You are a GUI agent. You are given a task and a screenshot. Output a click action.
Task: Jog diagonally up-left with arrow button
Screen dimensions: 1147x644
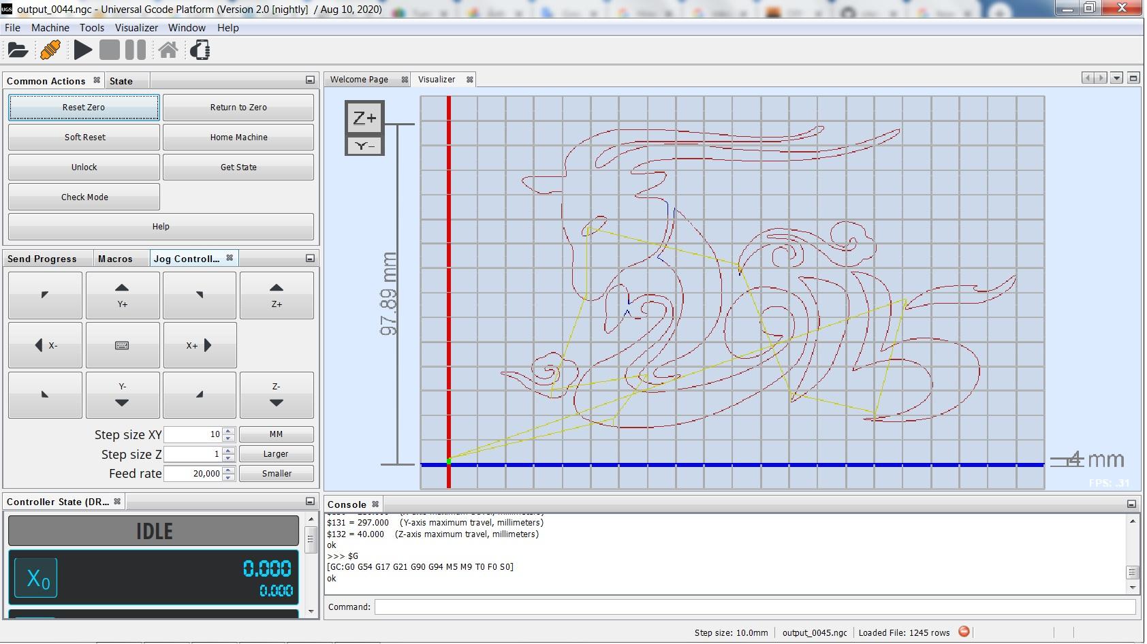coord(45,295)
